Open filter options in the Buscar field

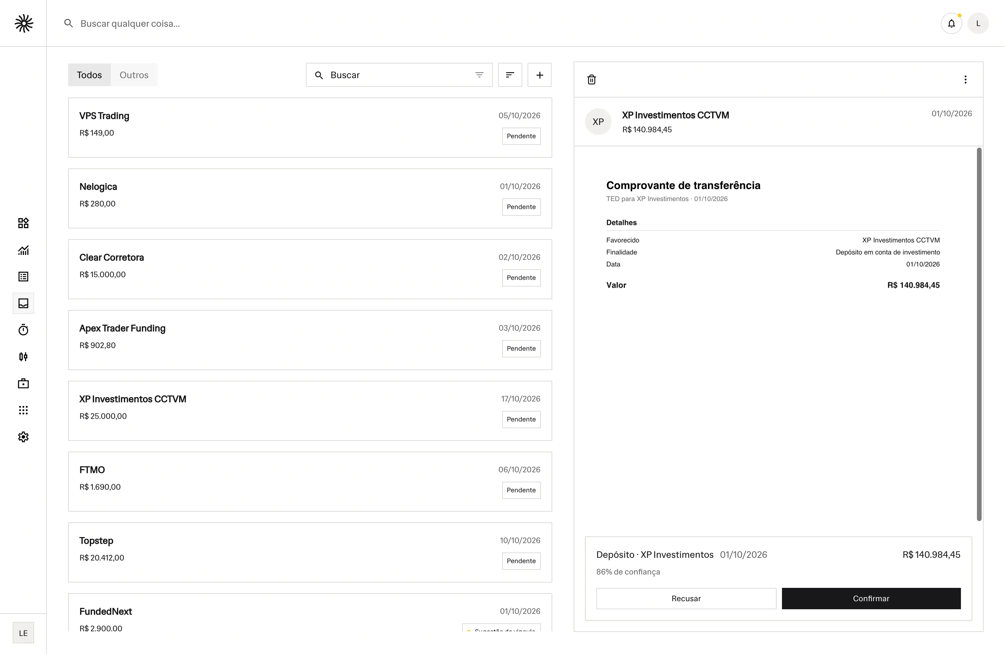(479, 75)
